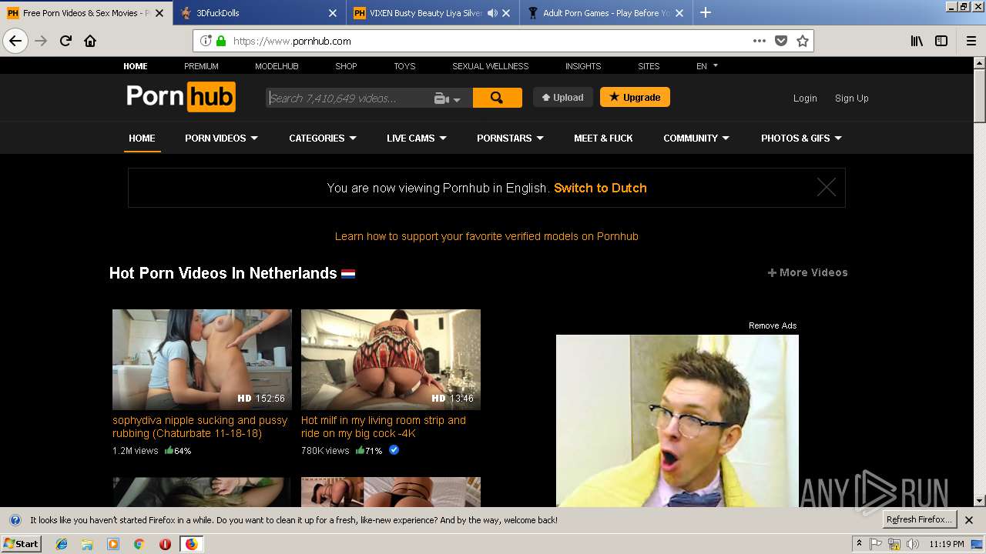The image size is (986, 554).
Task: Bookmark this page with the star
Action: click(x=803, y=41)
